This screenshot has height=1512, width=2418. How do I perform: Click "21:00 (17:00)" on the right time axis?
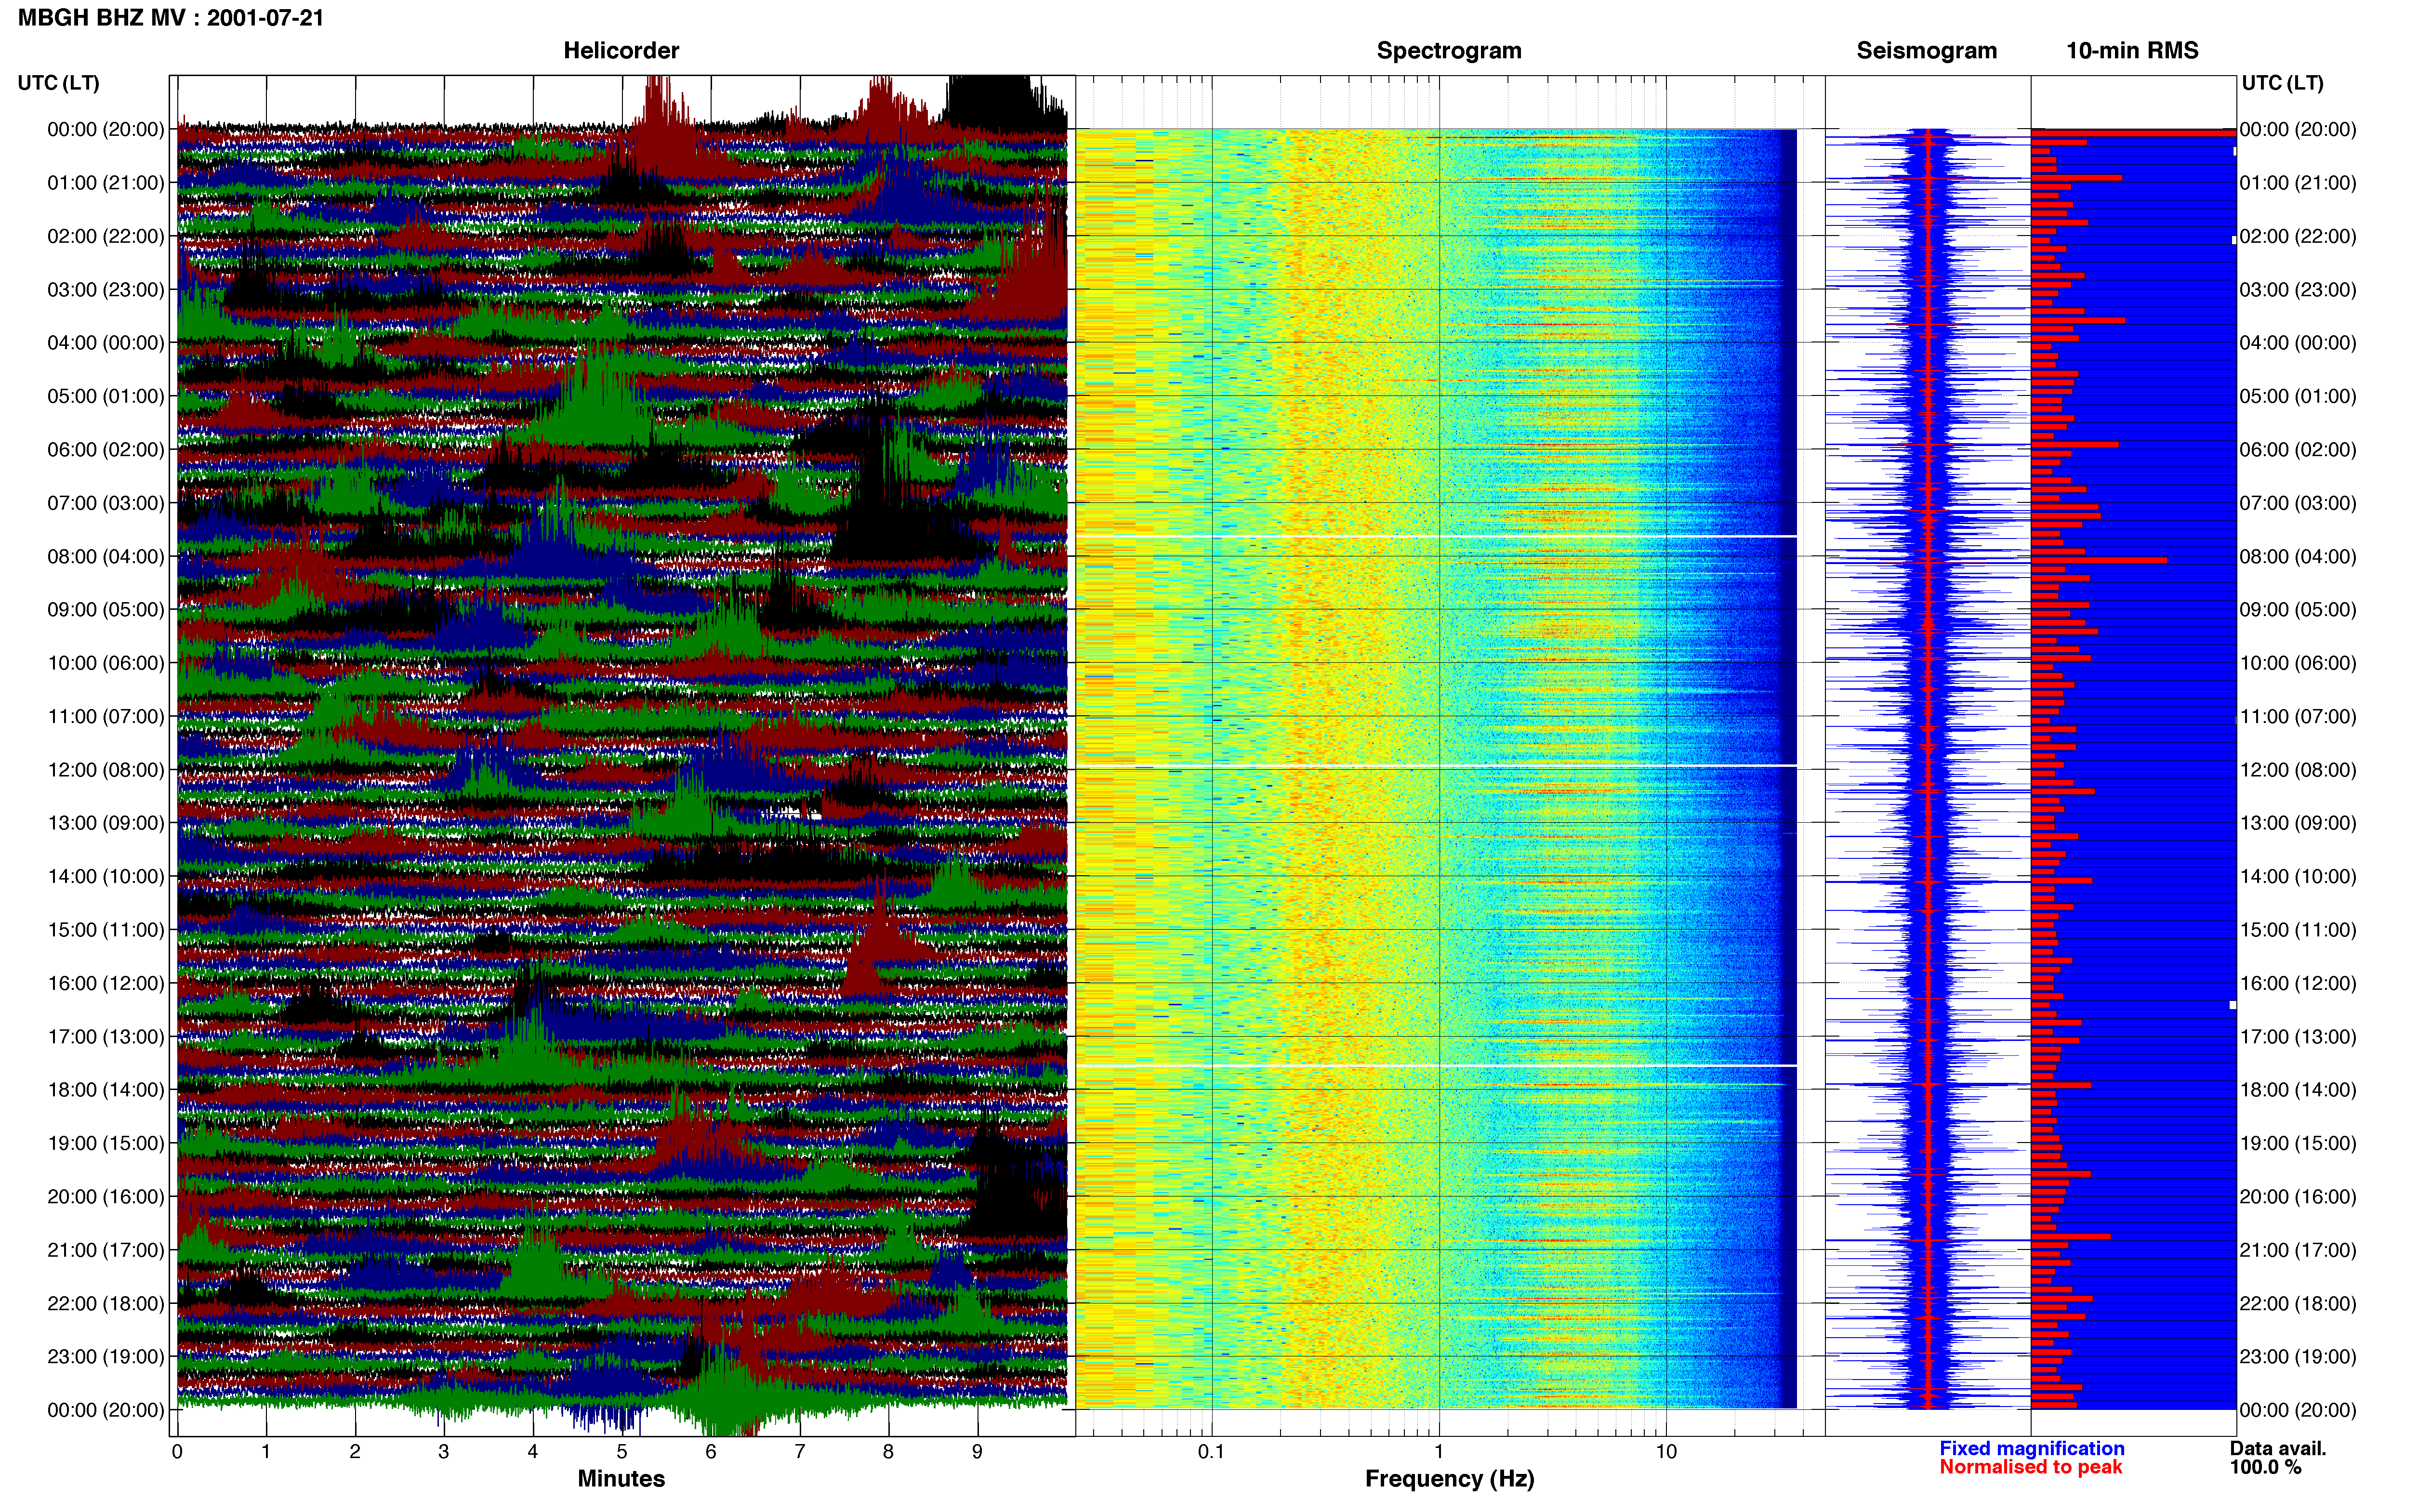coord(2298,1250)
